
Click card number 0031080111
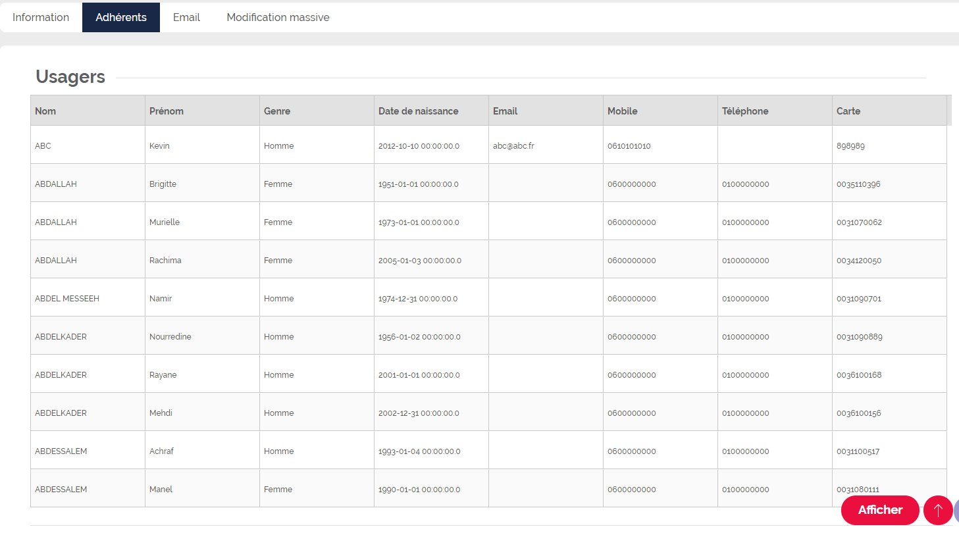[x=858, y=490]
